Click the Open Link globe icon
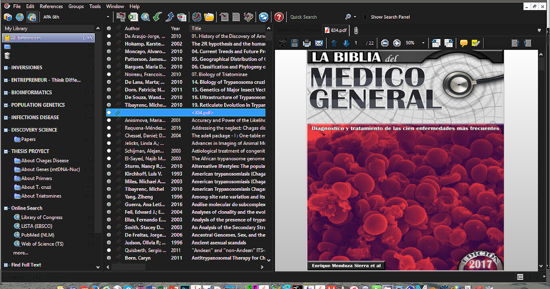Image resolution: width=550 pixels, height=289 pixels. 197,17
